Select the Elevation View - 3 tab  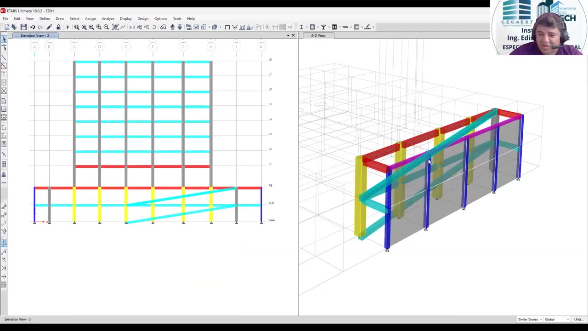tap(34, 35)
